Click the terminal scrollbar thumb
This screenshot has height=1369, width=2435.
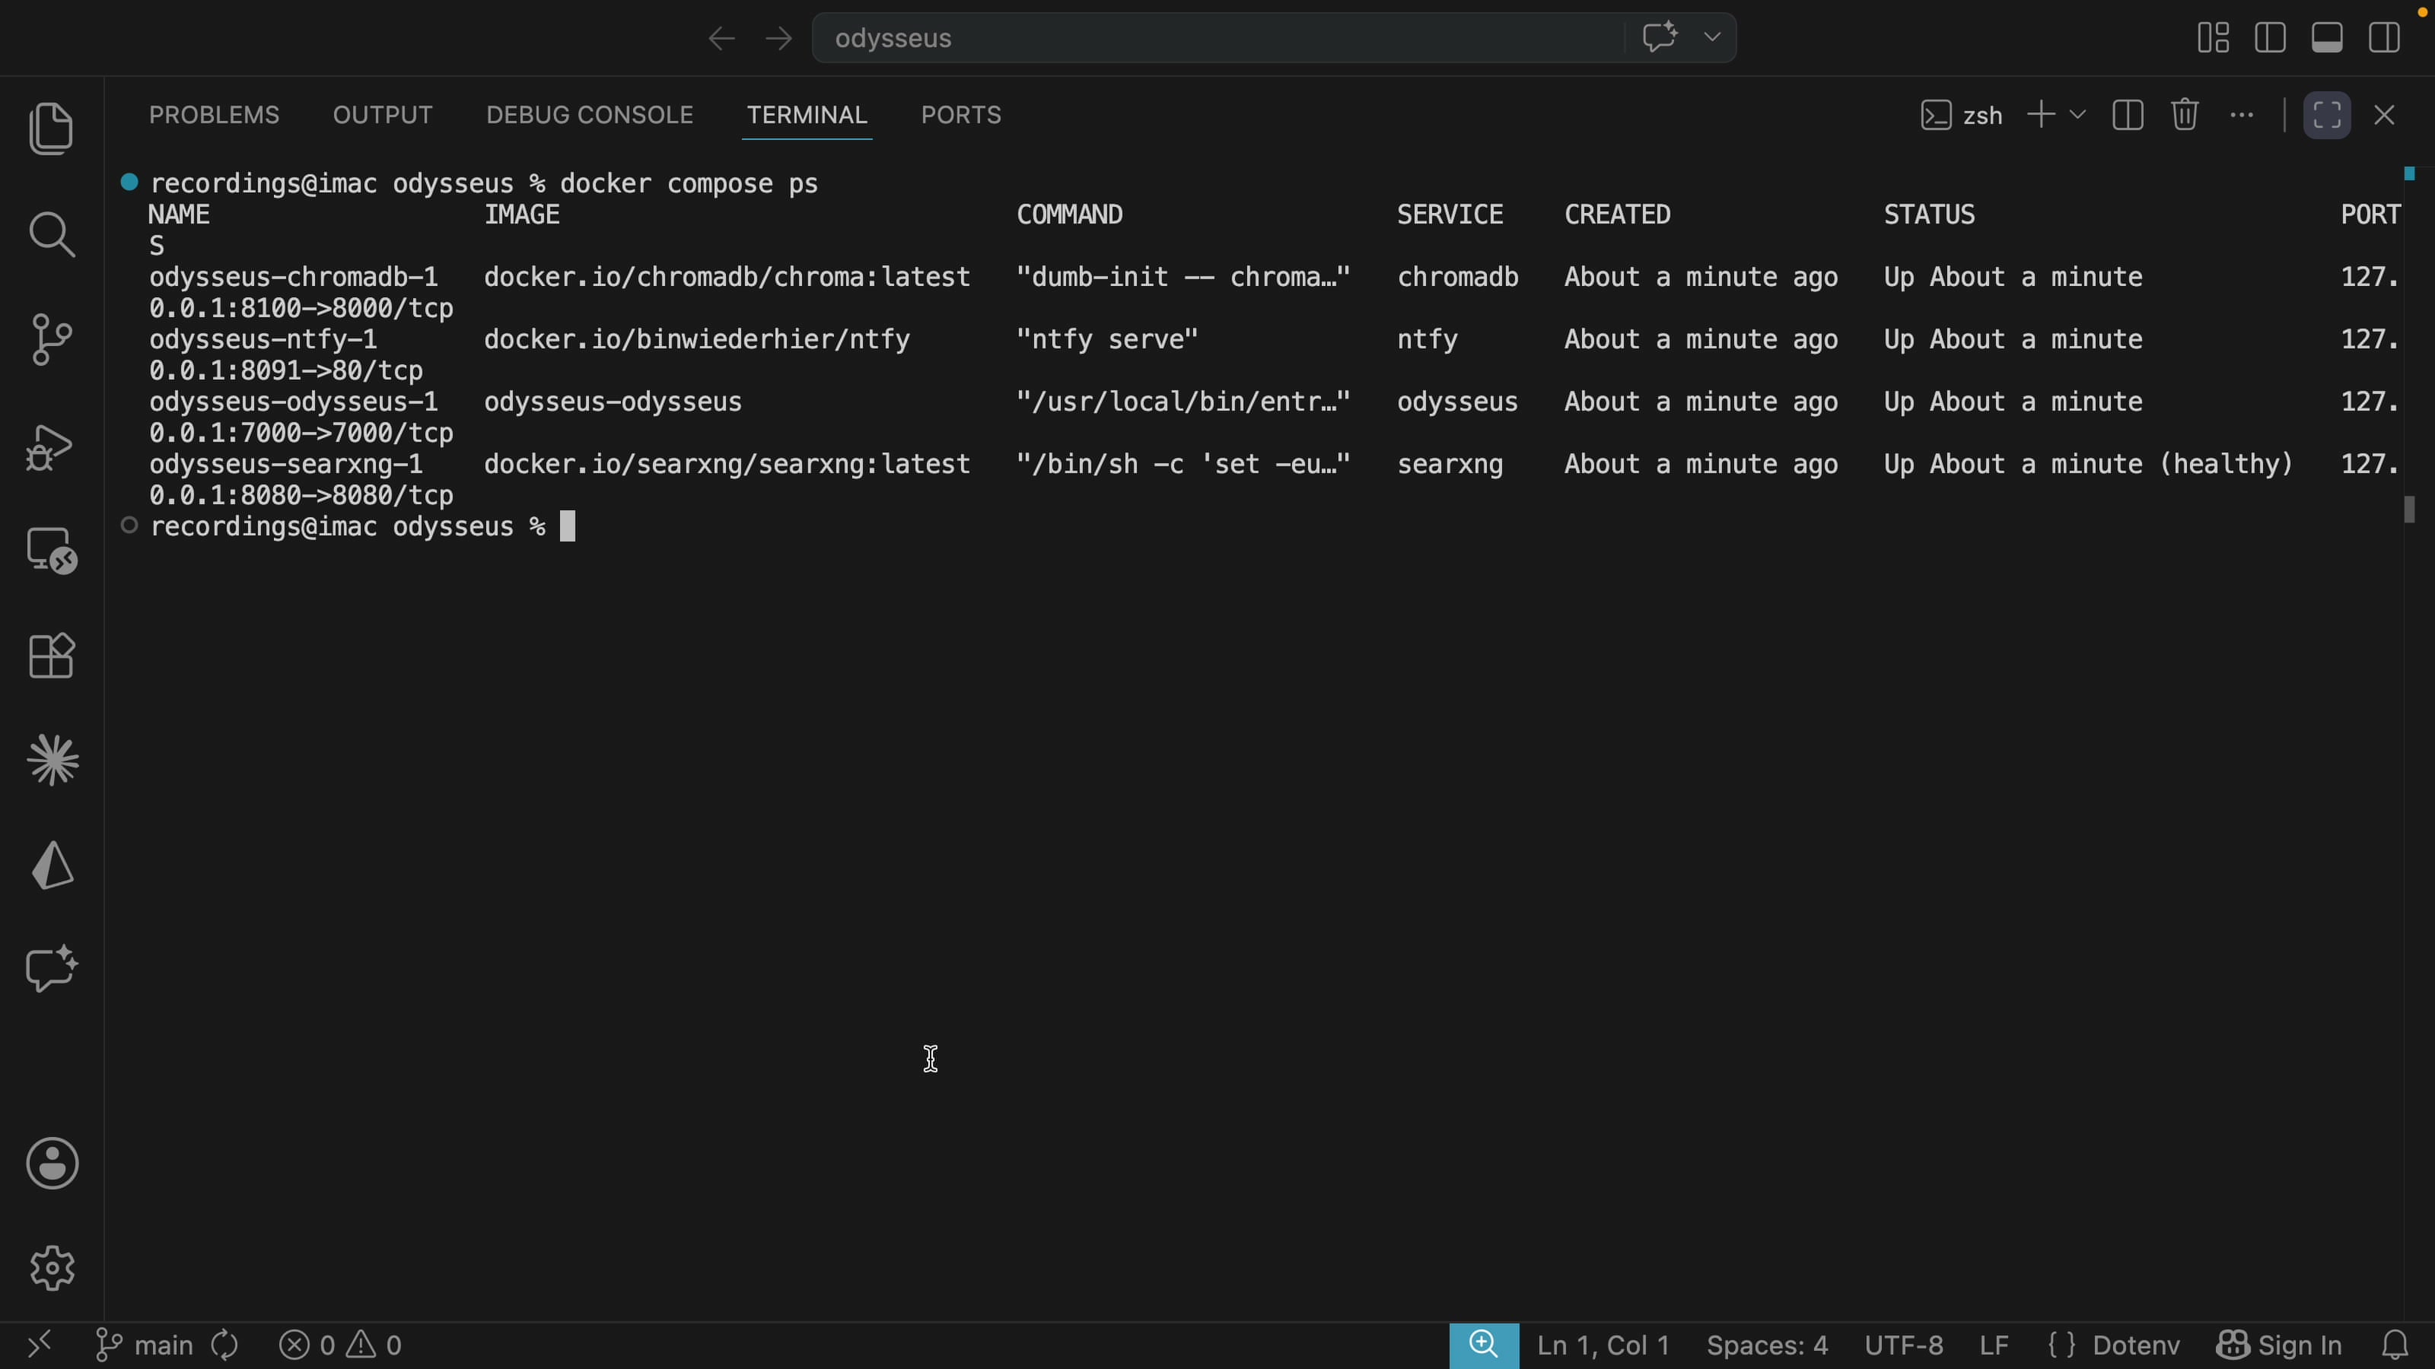2409,510
